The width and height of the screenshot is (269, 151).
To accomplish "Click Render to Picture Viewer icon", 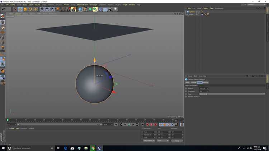I will (x=68, y=9).
